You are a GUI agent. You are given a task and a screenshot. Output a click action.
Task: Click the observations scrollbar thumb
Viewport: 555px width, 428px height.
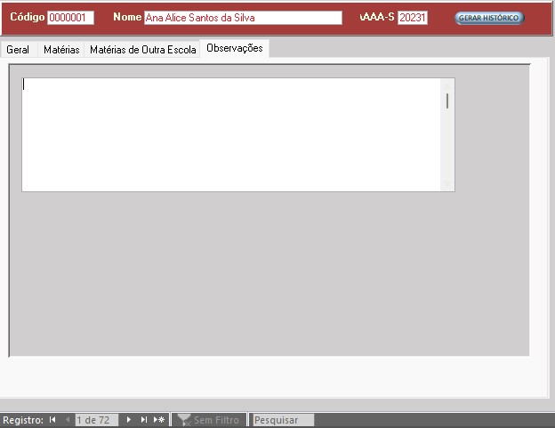(447, 101)
